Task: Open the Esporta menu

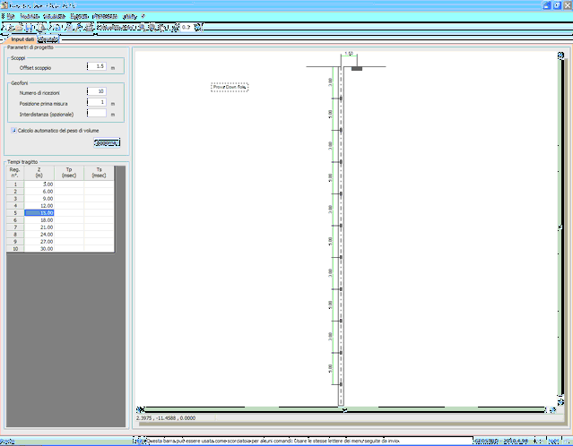Action: click(x=79, y=16)
